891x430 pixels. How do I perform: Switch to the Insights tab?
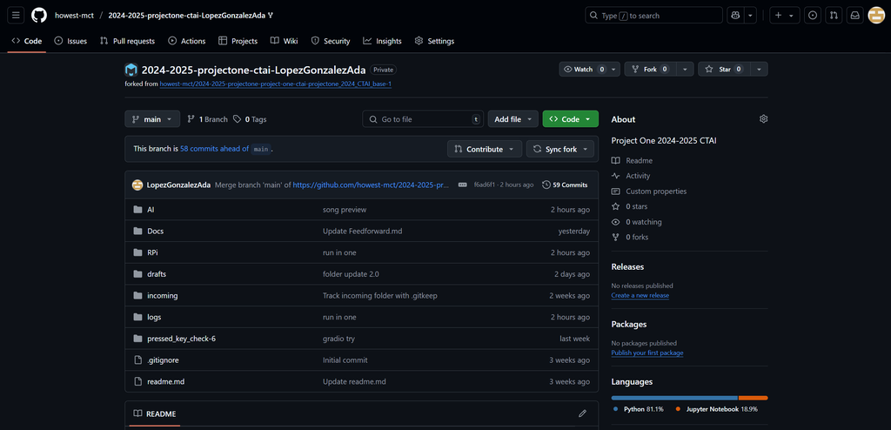click(383, 41)
